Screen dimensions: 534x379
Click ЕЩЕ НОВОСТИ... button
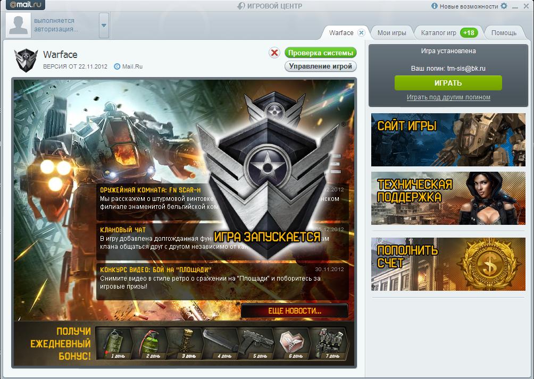pyautogui.click(x=295, y=311)
